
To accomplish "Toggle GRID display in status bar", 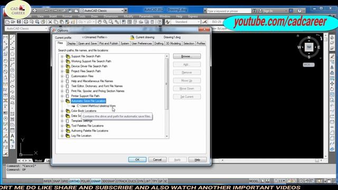I will click(x=64, y=181).
